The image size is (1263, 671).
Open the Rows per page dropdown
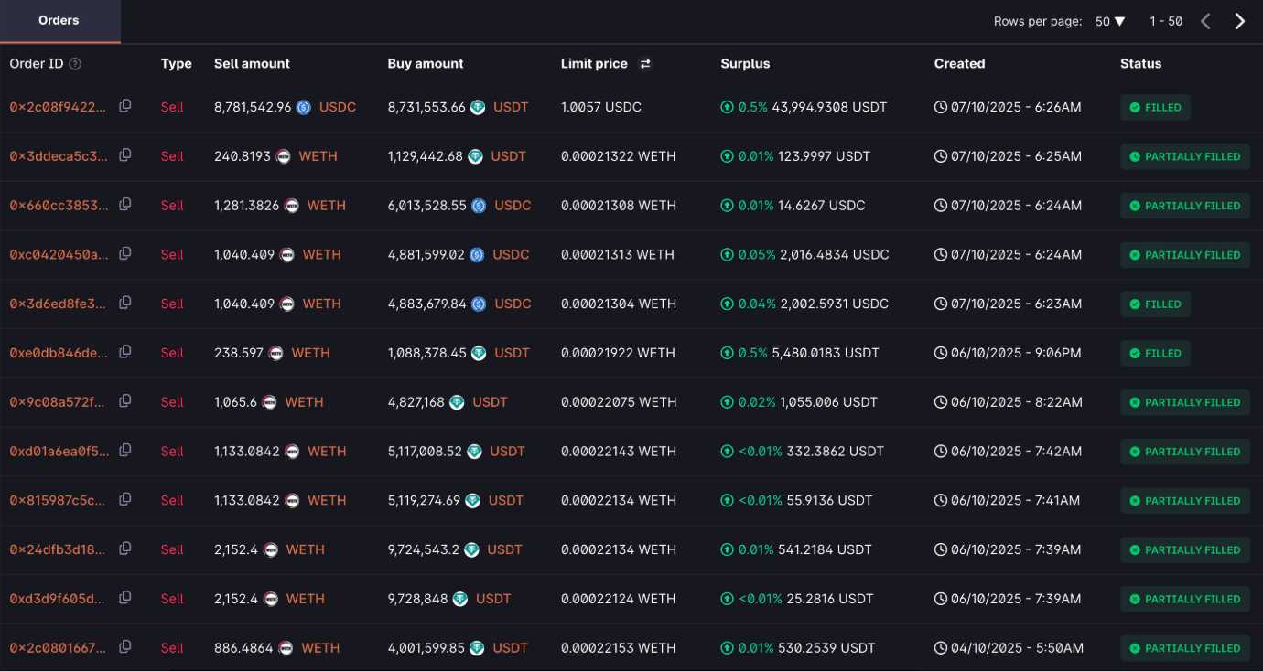click(x=1110, y=21)
